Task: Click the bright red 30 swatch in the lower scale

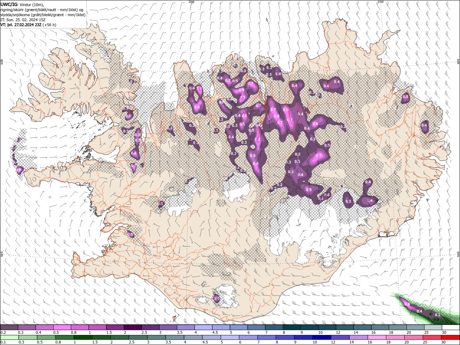Action: (x=451, y=337)
